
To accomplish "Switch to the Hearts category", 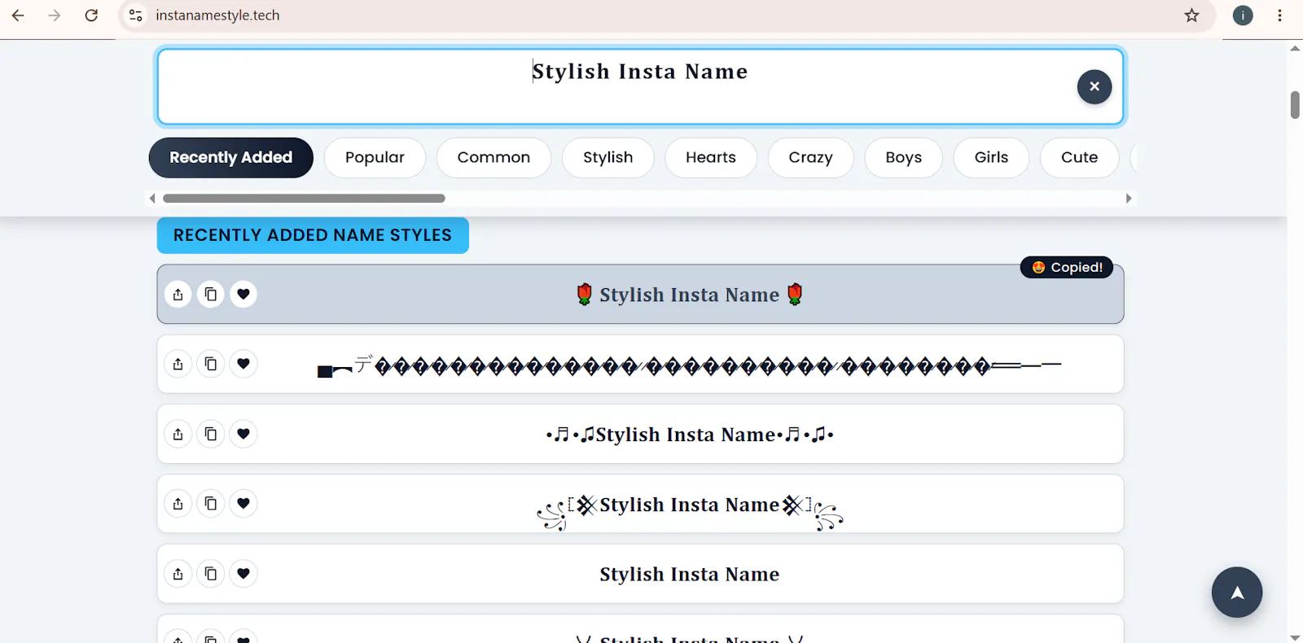I will click(711, 158).
